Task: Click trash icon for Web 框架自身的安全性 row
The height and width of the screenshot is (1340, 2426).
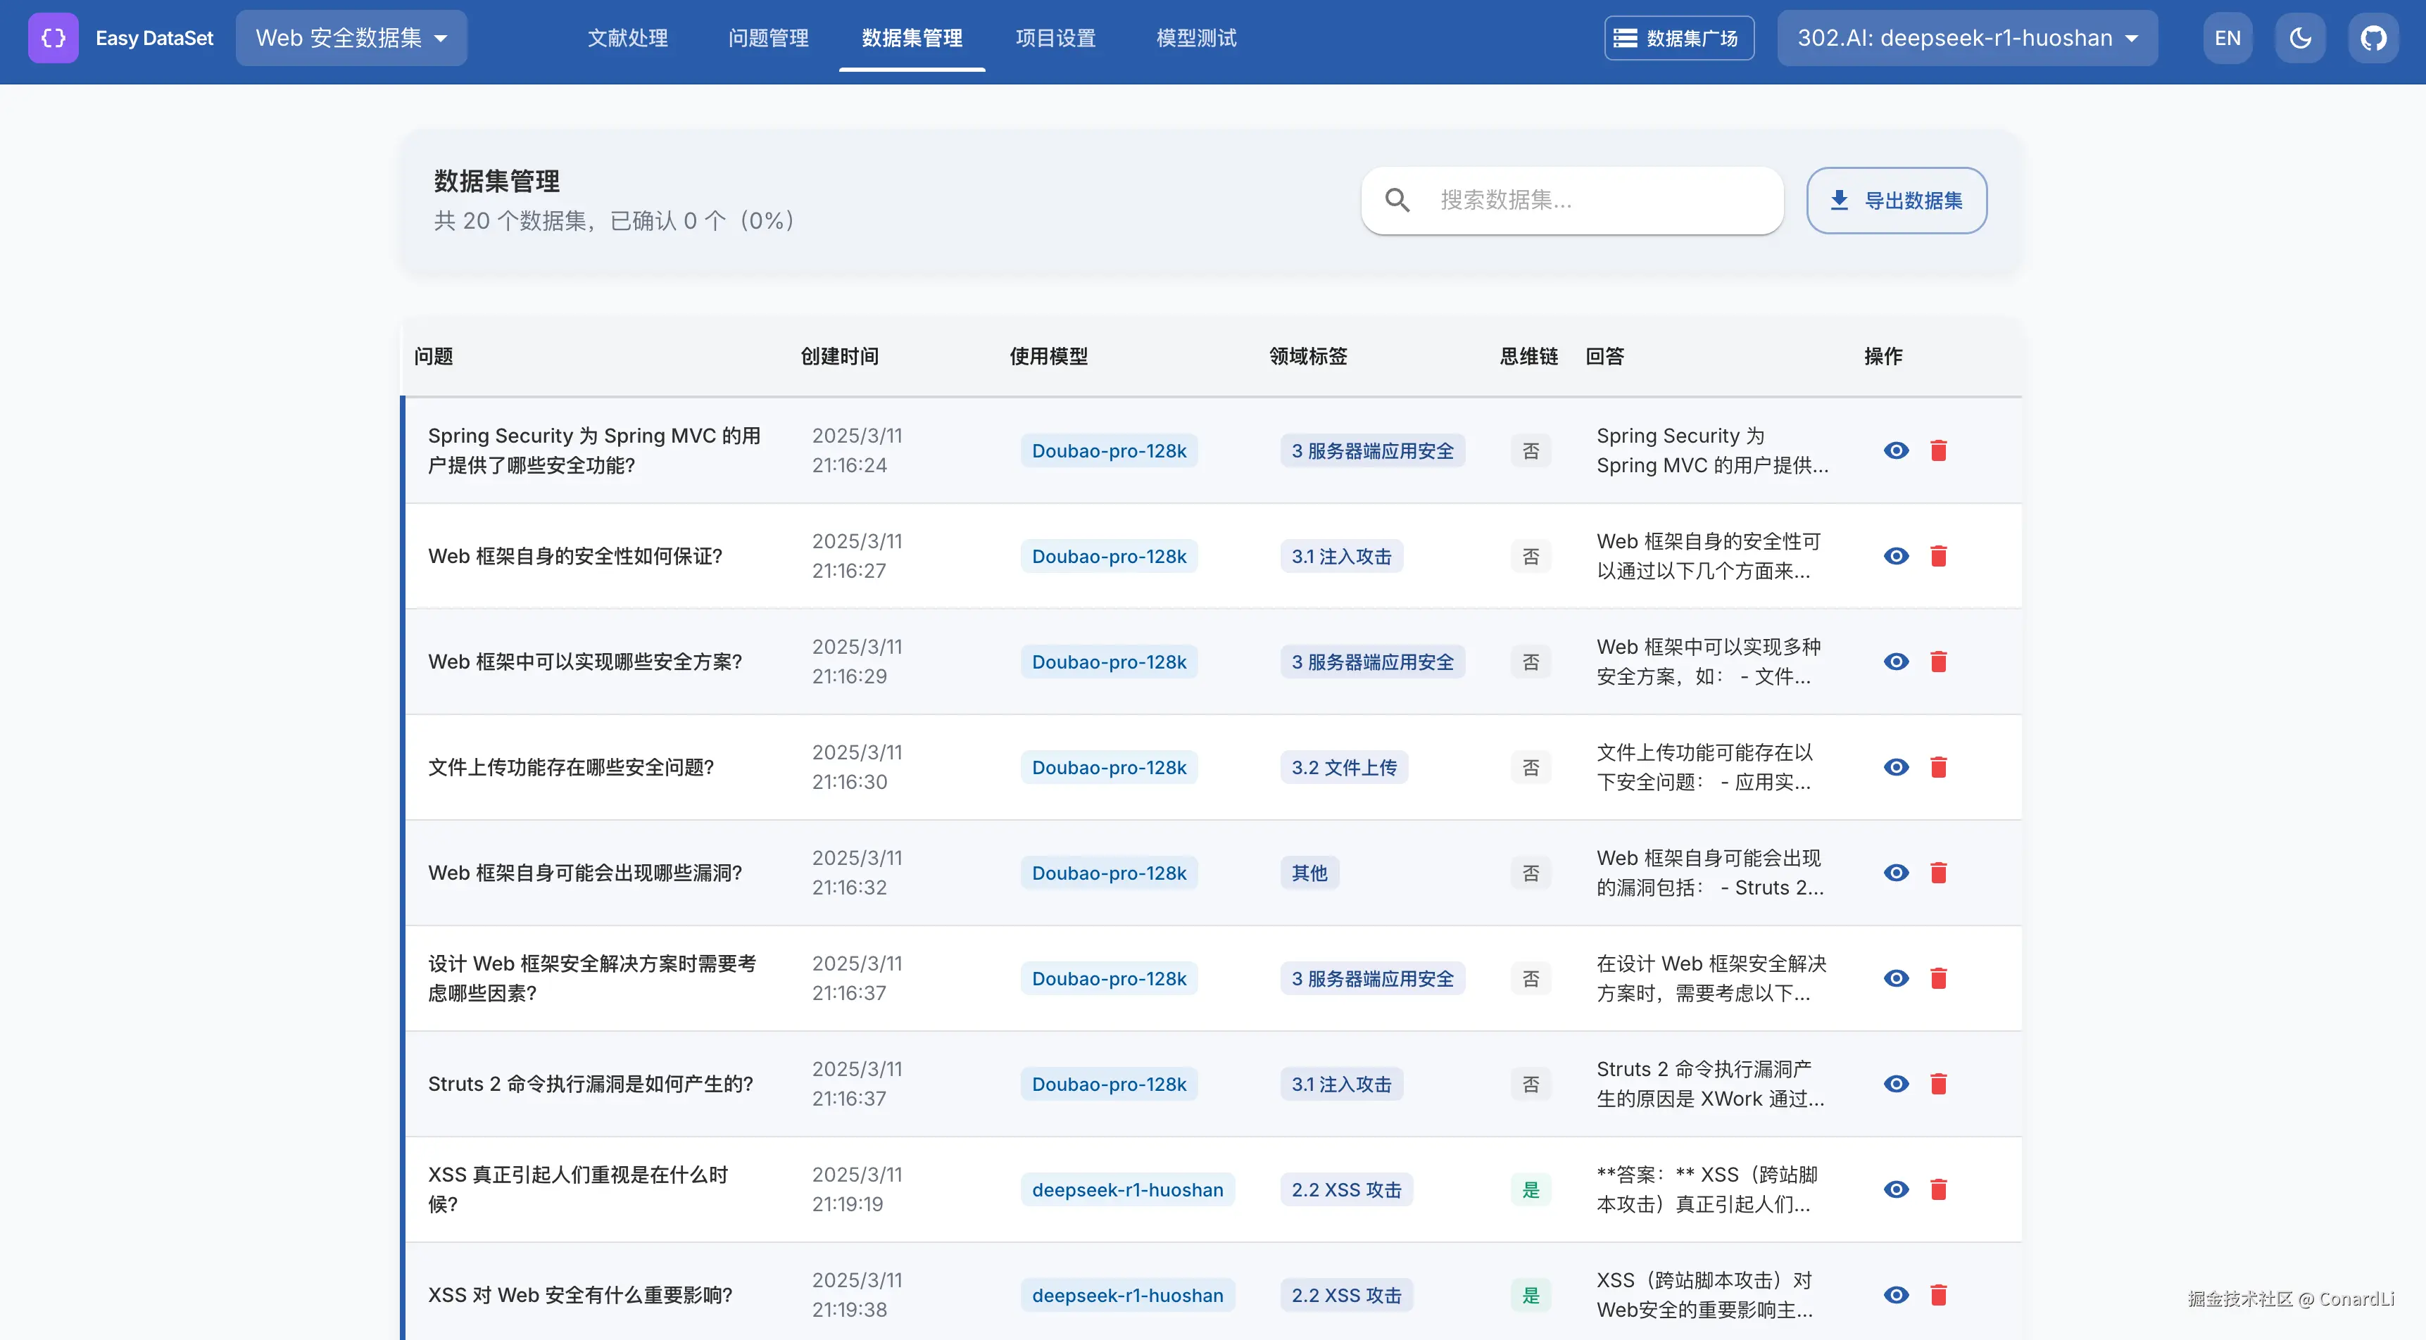Action: pyautogui.click(x=1938, y=557)
